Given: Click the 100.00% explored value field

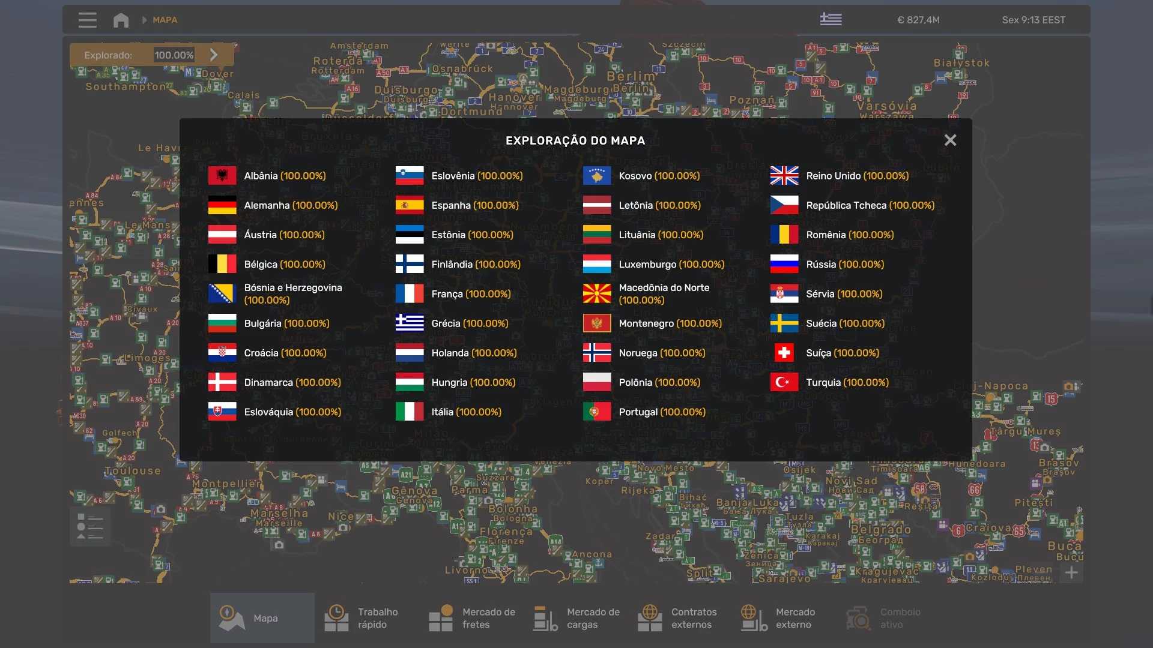Looking at the screenshot, I should point(174,55).
